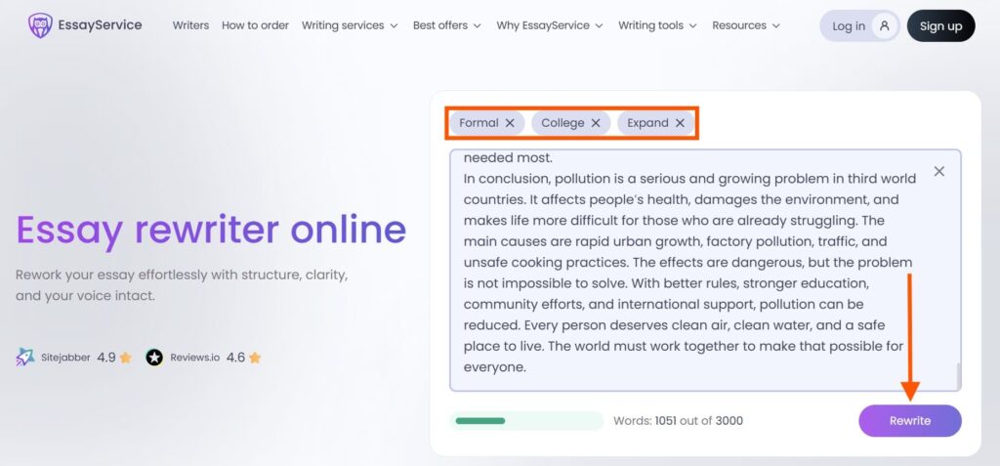Viewport: 1000px width, 466px height.
Task: Click the 'Essay rewriter online' heading
Action: tap(211, 230)
